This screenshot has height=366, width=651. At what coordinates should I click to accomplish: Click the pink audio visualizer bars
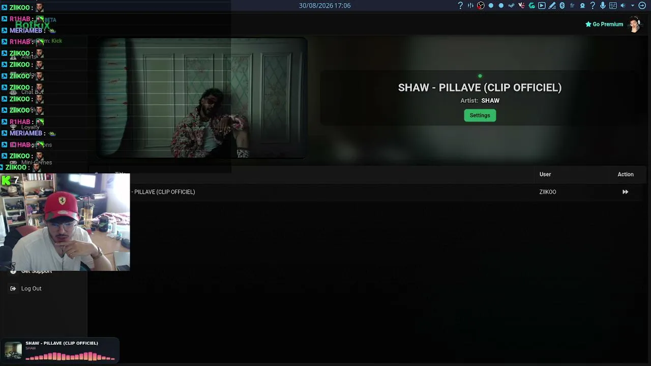tap(70, 356)
